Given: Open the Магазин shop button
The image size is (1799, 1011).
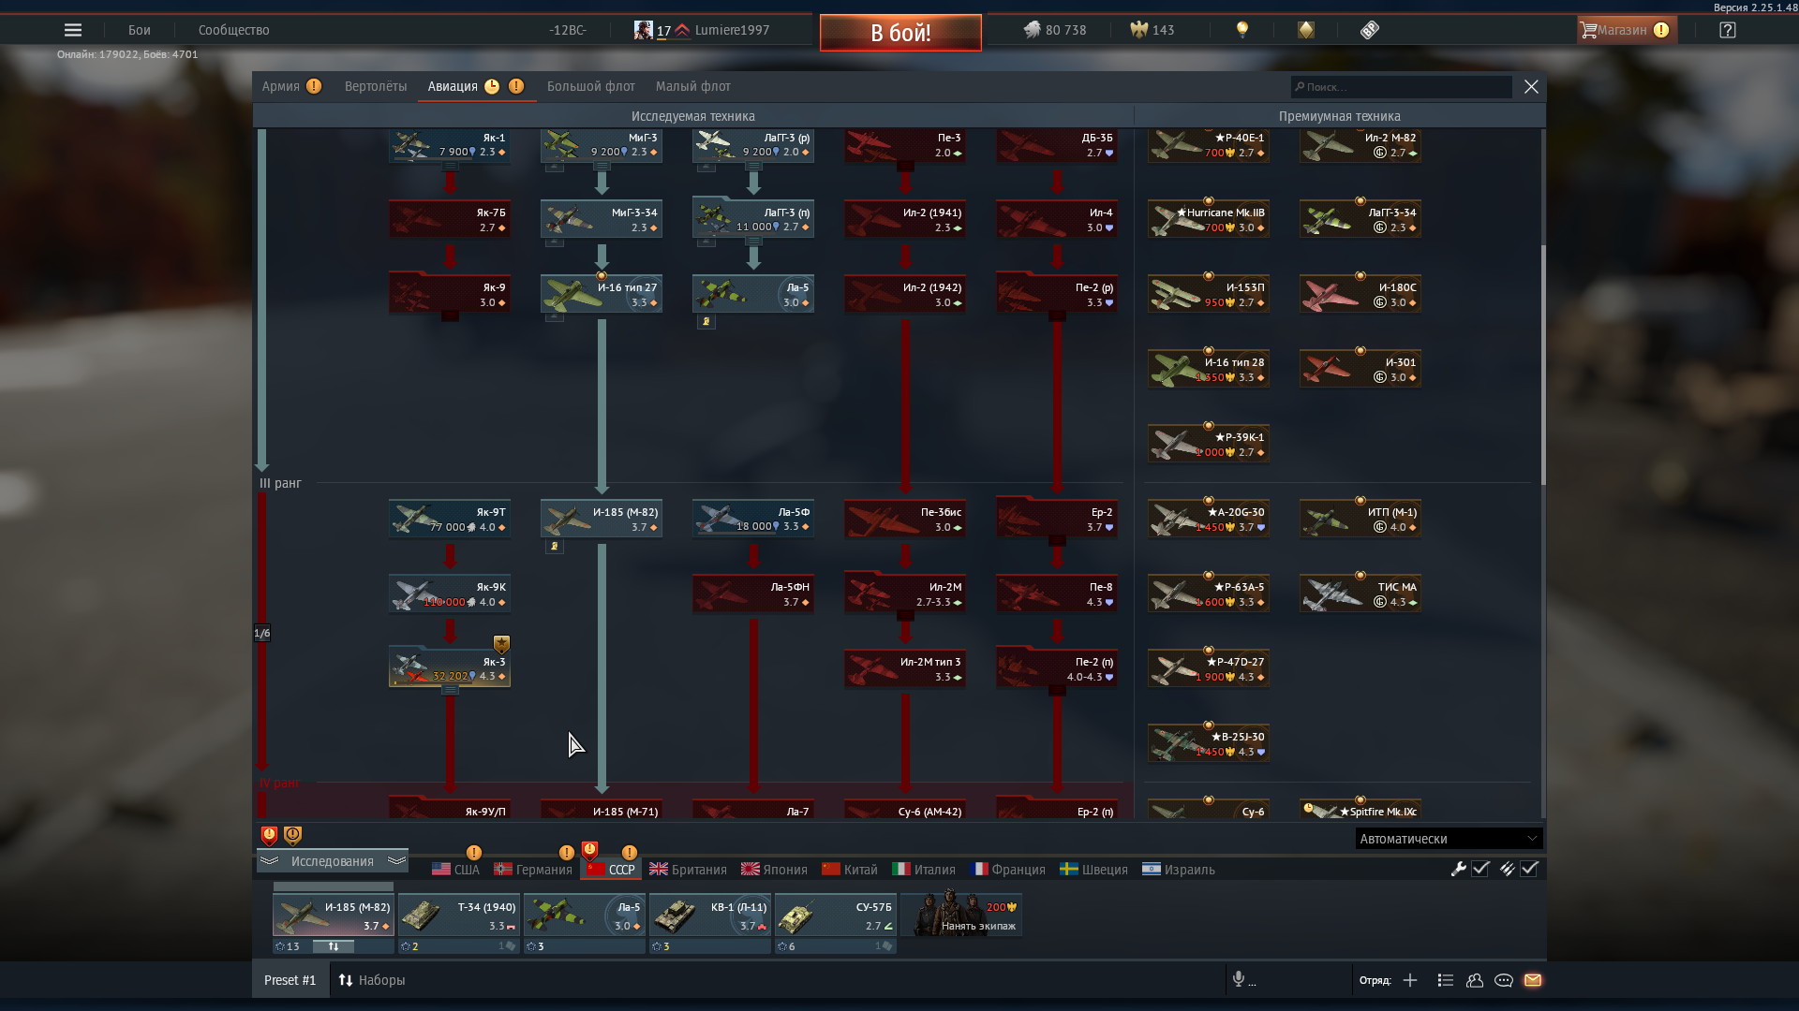Looking at the screenshot, I should pos(1627,30).
